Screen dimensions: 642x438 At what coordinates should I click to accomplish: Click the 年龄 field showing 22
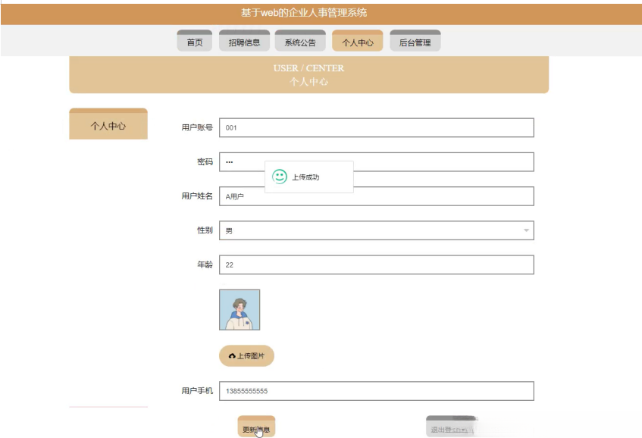coord(375,264)
